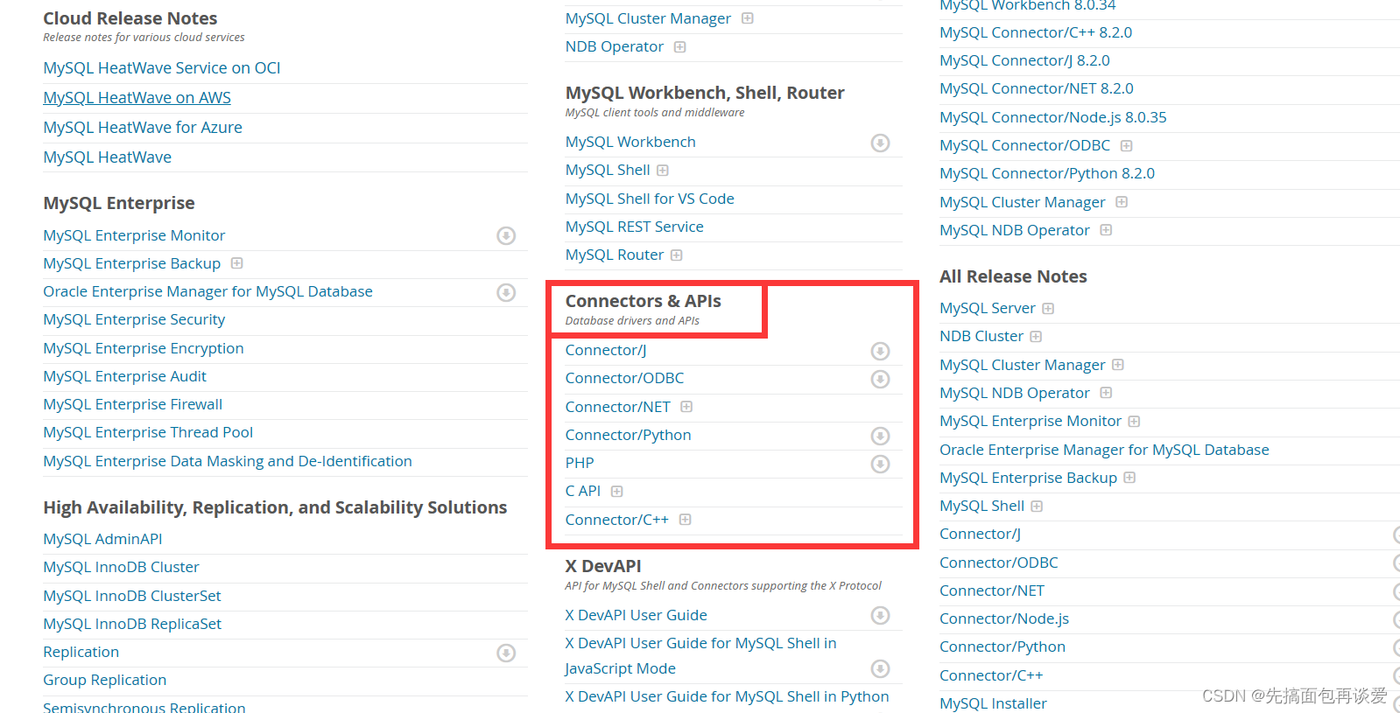Open MySQL InnoDB ReplicaSet link

pyautogui.click(x=132, y=624)
